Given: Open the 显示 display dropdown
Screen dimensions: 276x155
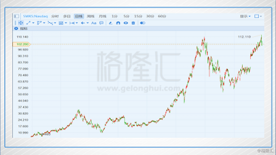Looking at the screenshot, I should pos(245,16).
